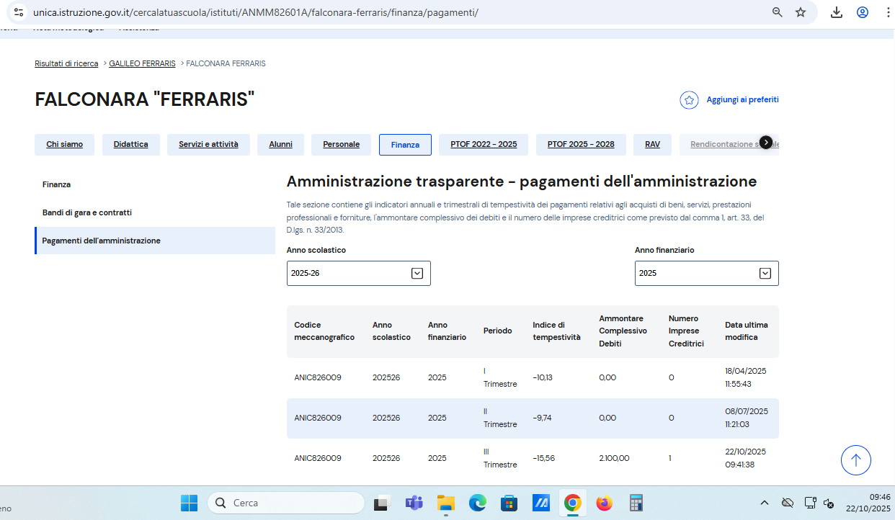
Task: Open the Anno finanziario dropdown
Action: point(706,273)
